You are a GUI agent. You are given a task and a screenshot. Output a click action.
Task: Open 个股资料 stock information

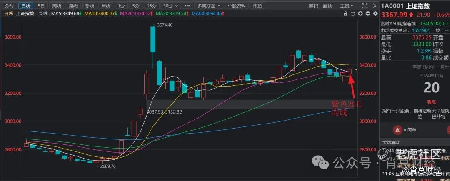(x=237, y=6)
